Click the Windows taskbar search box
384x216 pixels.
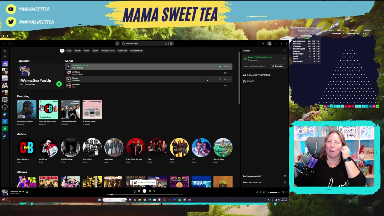coord(115,200)
